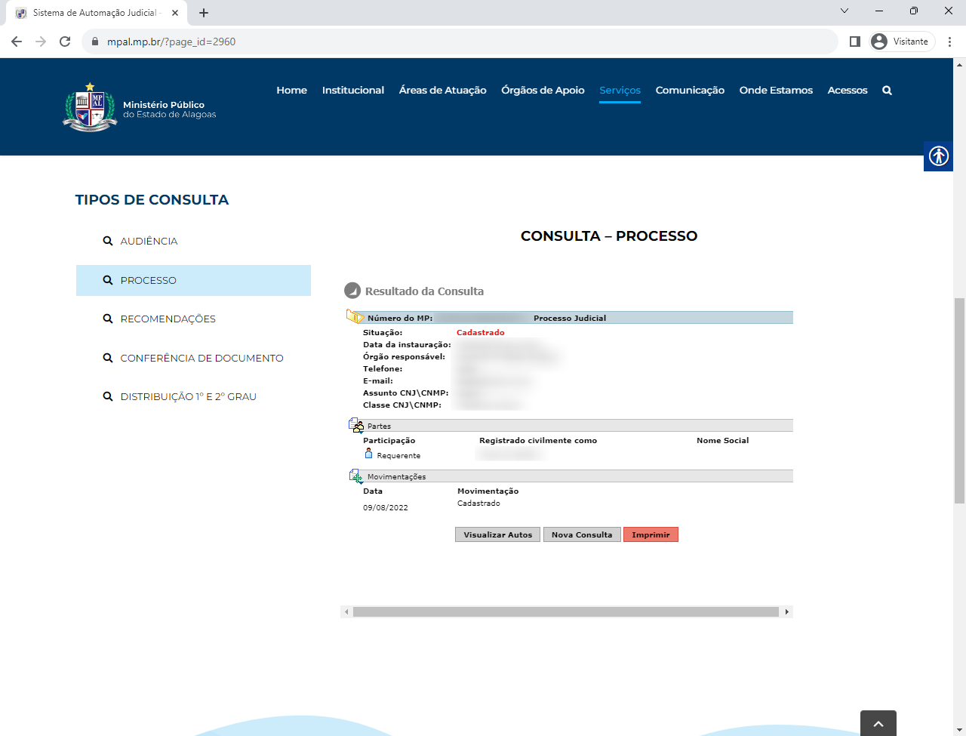This screenshot has width=966, height=736.
Task: Click the search magnifier in the navbar
Action: point(887,90)
